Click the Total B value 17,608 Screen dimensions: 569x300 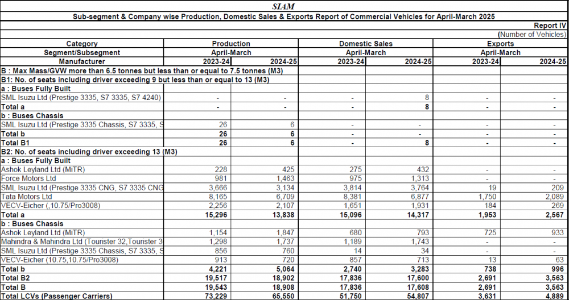pyautogui.click(x=418, y=287)
